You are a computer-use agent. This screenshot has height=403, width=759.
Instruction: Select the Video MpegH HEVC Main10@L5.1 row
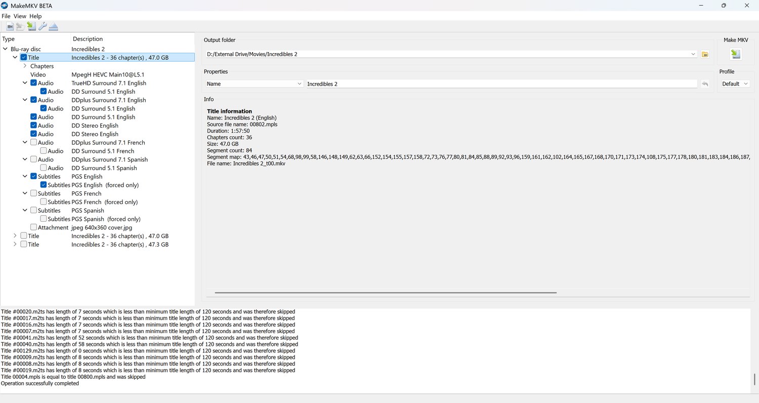pos(97,74)
